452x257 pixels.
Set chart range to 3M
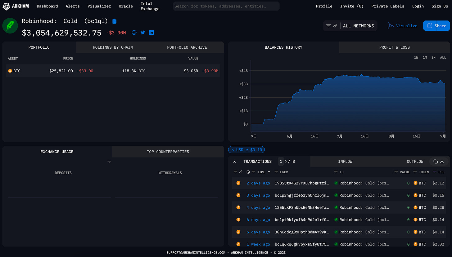tap(433, 57)
